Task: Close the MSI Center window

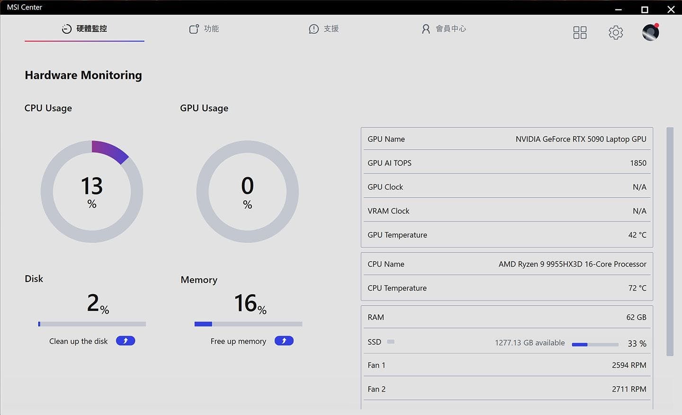Action: click(671, 9)
